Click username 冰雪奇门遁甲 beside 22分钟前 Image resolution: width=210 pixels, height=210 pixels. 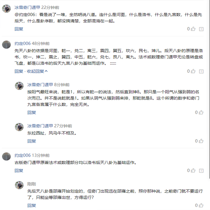27,7
